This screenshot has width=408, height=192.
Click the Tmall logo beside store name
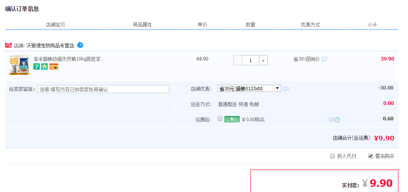tap(8, 46)
